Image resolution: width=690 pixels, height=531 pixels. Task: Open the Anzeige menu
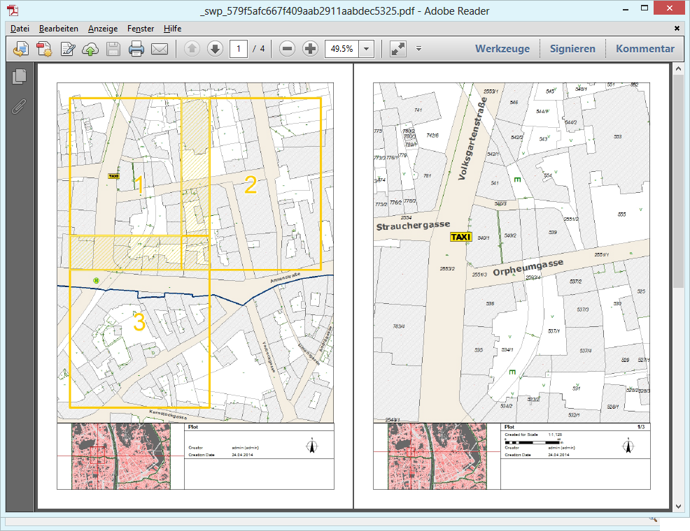tap(102, 29)
